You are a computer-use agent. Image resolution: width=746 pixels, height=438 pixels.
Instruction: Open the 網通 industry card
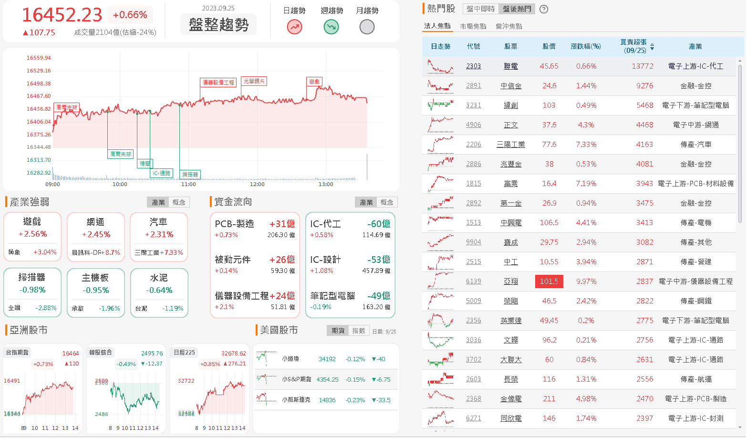pos(96,237)
